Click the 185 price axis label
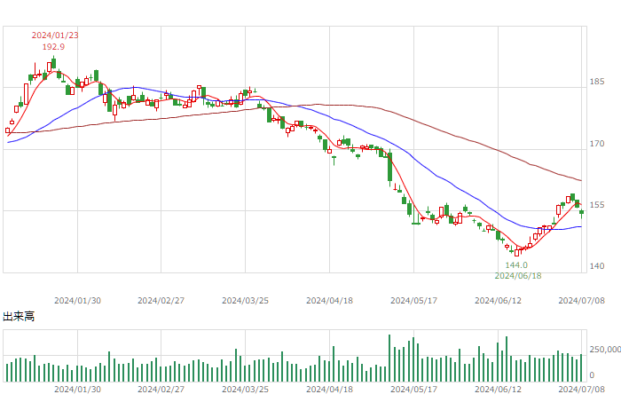621x402 pixels. (x=597, y=82)
